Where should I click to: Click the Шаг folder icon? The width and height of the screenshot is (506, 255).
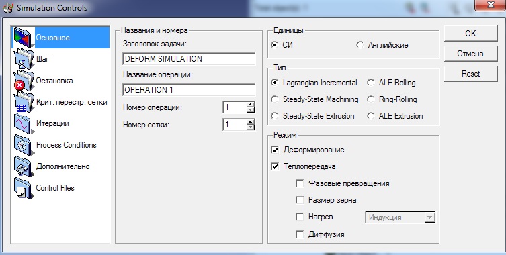click(24, 59)
